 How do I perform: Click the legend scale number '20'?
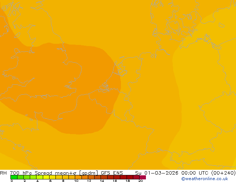coord(140,181)
